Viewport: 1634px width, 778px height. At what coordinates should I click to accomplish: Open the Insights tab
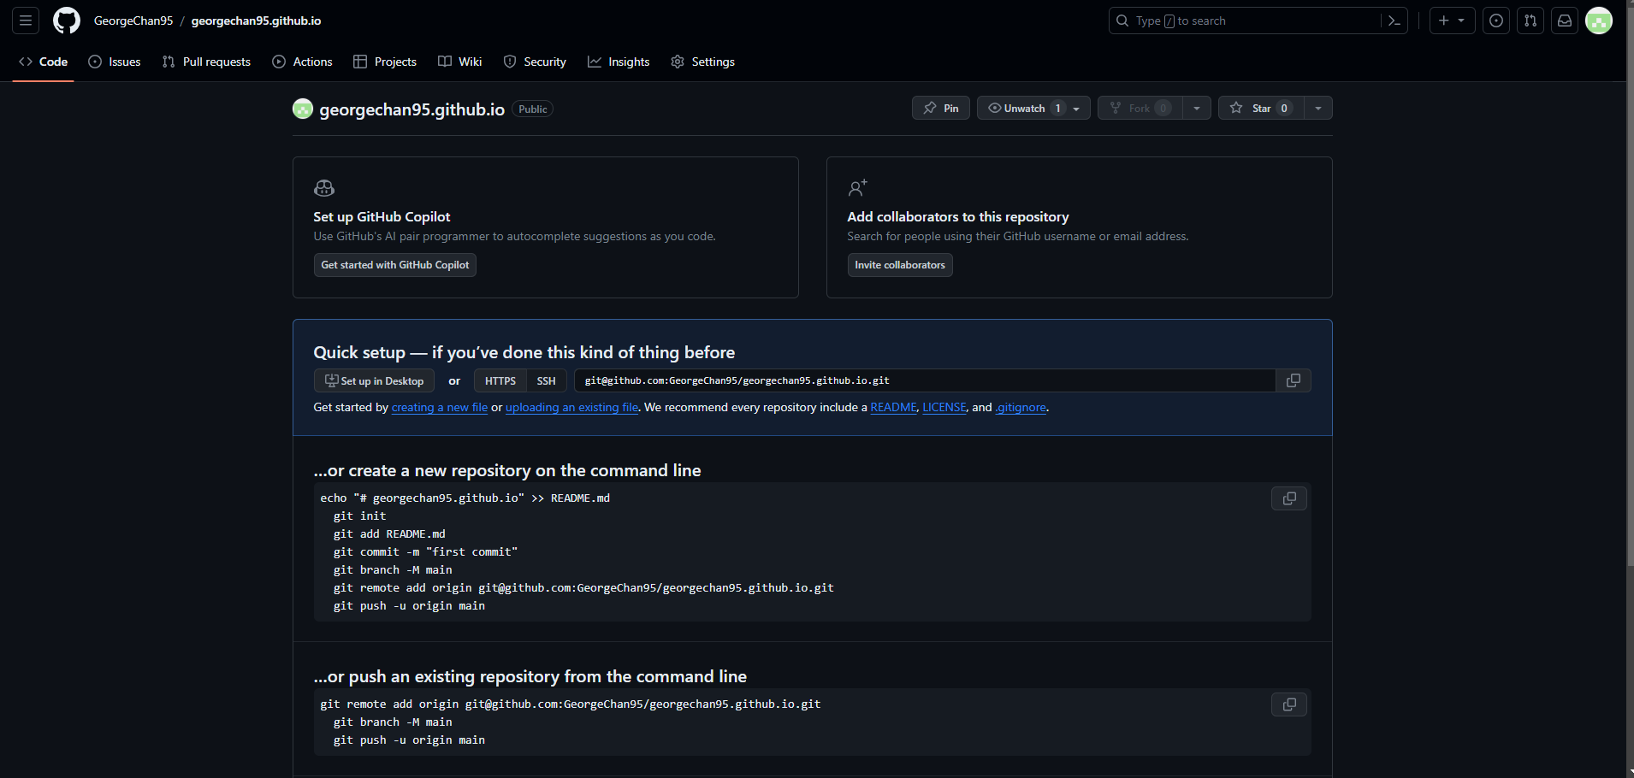(619, 62)
